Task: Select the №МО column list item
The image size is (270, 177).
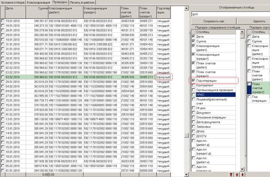Action: pos(216,95)
